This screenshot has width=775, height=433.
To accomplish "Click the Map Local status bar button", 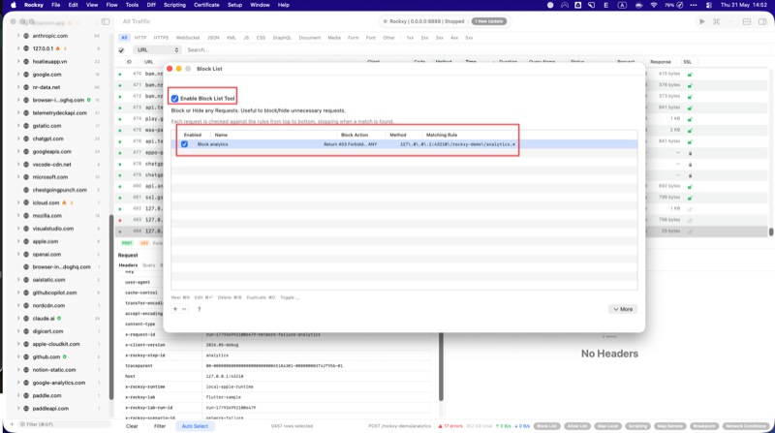I will point(607,426).
